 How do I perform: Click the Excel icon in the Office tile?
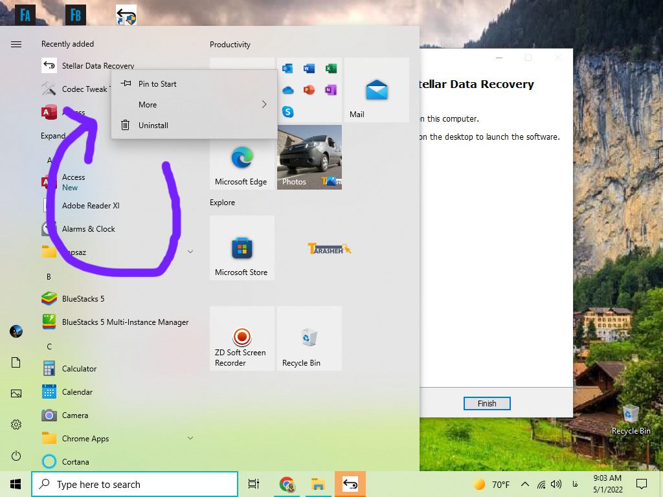(331, 68)
